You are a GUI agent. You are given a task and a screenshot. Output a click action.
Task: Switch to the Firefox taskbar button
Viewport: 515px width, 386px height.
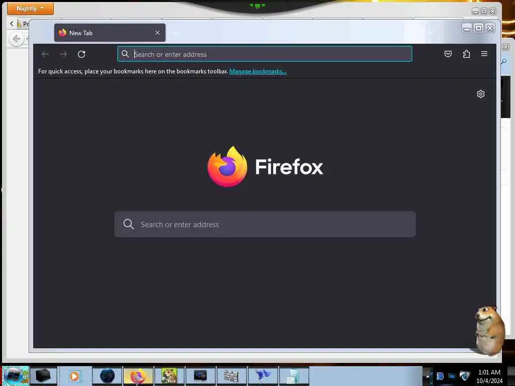click(138, 376)
